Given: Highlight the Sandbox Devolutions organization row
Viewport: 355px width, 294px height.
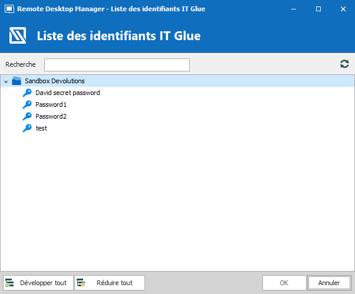Looking at the screenshot, I should [x=55, y=81].
